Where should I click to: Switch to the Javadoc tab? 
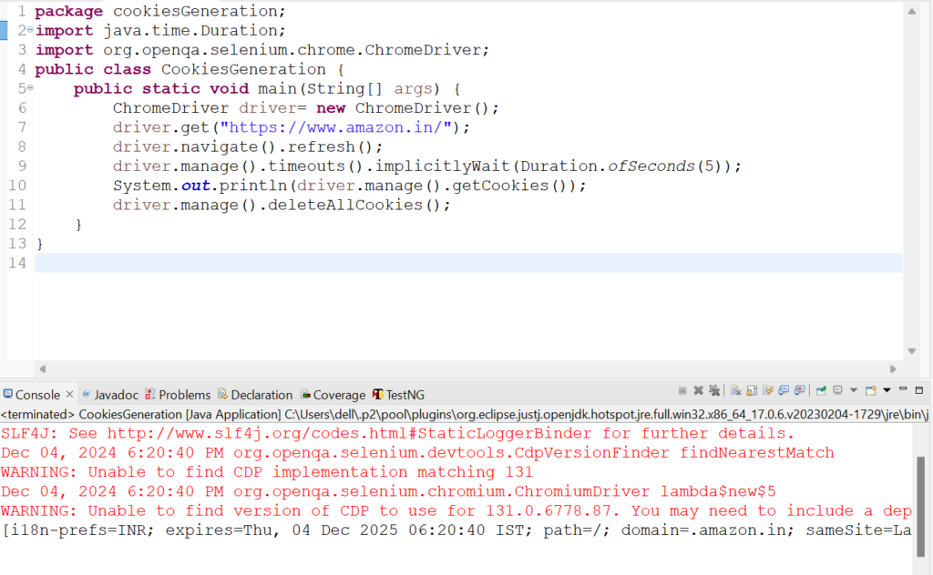click(110, 395)
